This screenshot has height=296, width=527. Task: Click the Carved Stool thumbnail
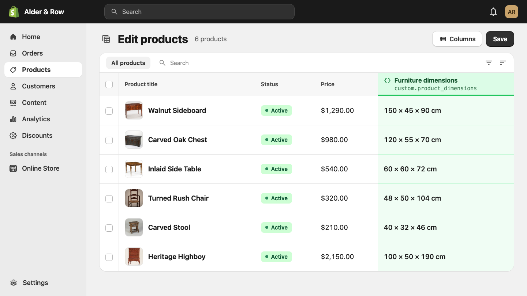[134, 227]
